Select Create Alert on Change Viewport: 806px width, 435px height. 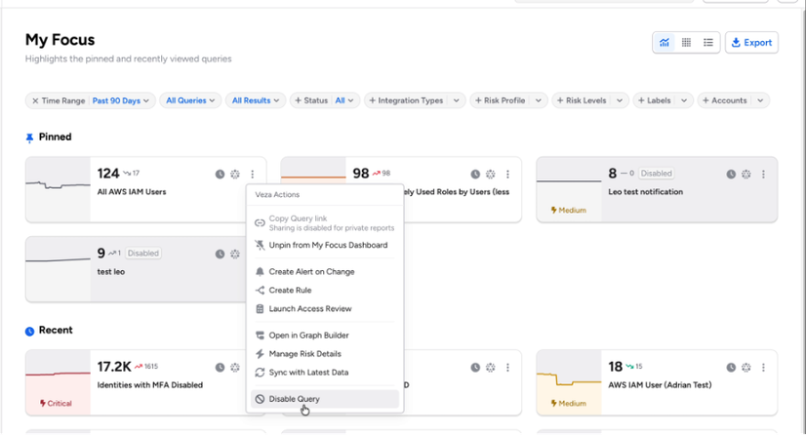coord(324,272)
